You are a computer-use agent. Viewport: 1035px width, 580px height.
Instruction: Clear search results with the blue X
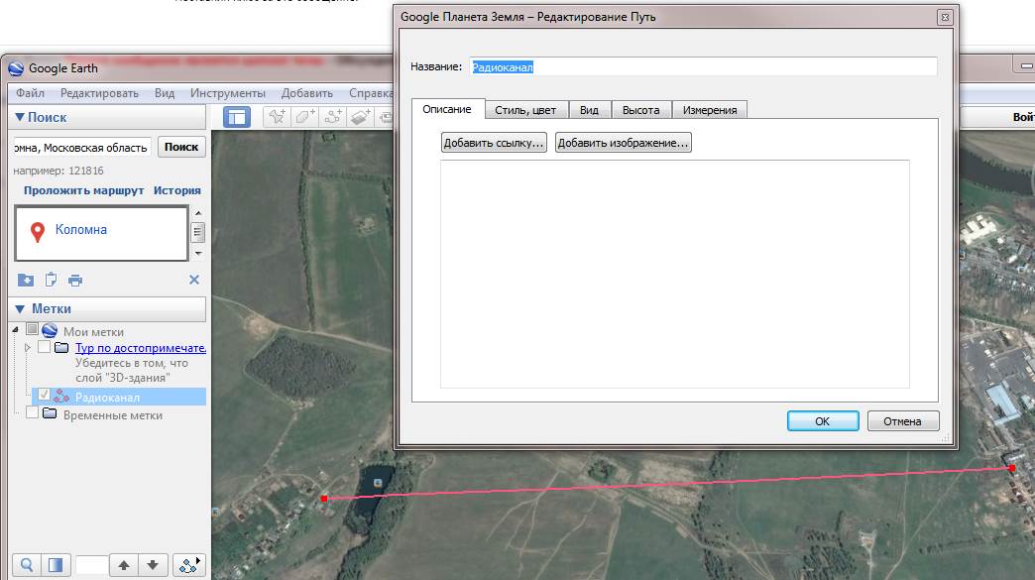click(x=194, y=280)
